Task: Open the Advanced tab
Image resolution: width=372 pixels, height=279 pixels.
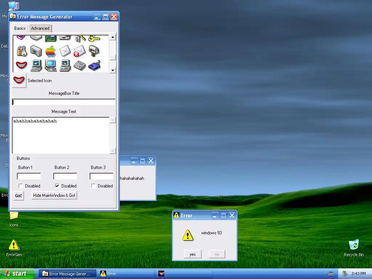Action: (x=40, y=28)
